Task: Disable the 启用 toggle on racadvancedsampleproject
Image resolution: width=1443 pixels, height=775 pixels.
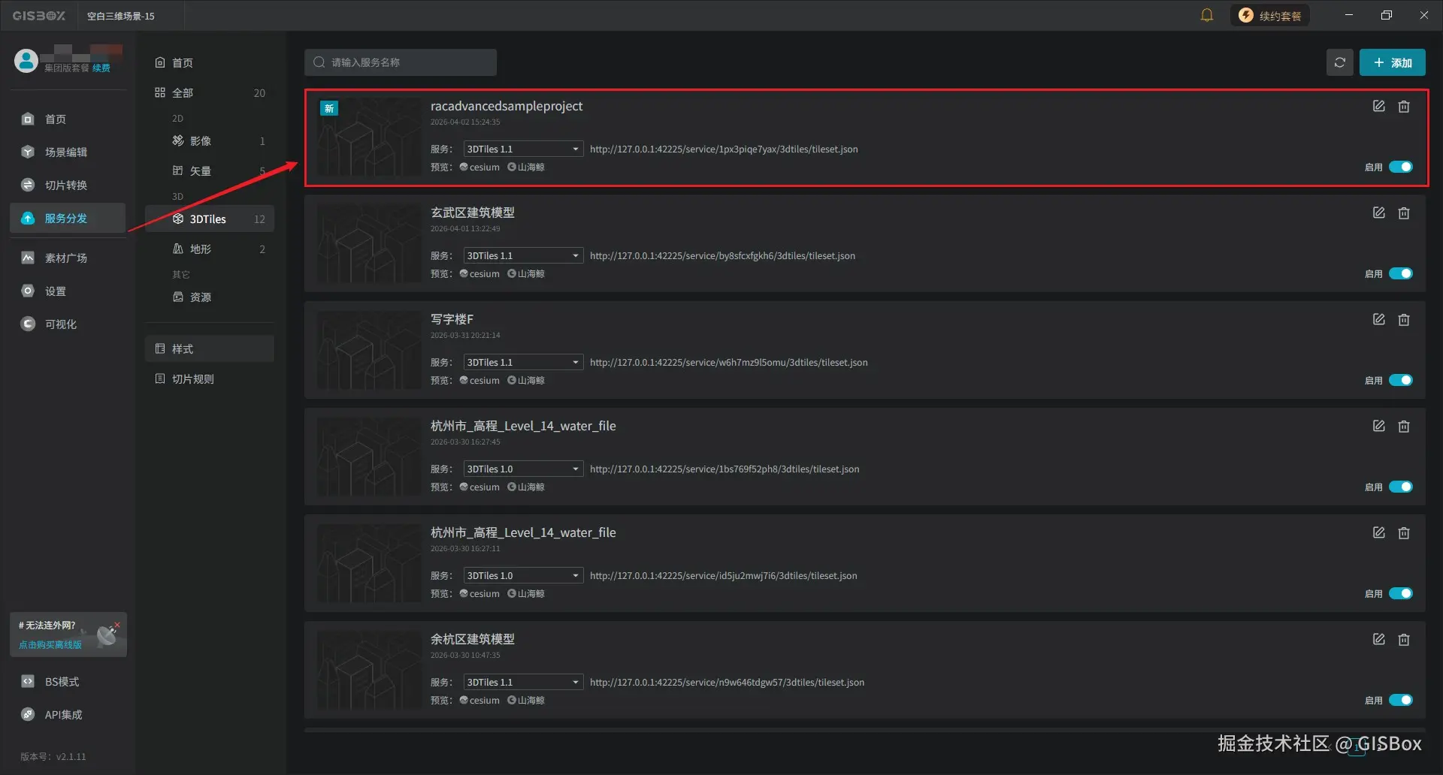Action: point(1400,167)
